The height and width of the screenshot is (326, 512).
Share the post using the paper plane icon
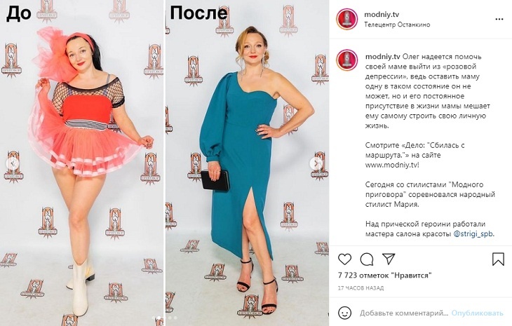389,259
